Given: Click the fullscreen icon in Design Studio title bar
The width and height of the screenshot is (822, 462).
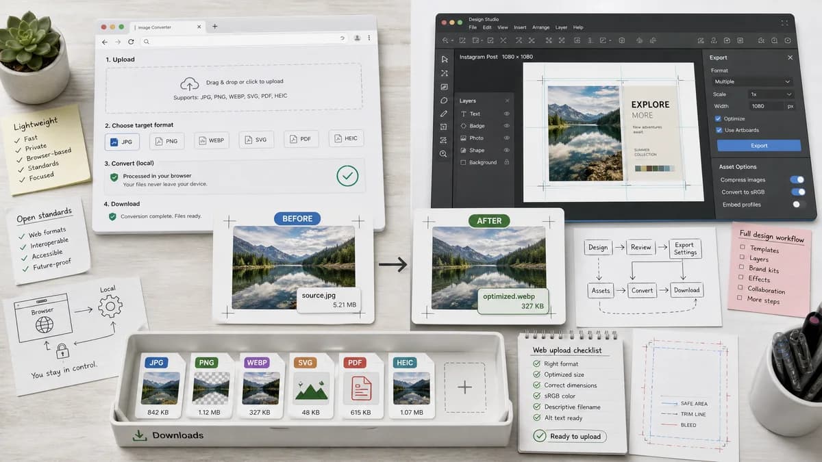Looking at the screenshot, I should (x=784, y=23).
